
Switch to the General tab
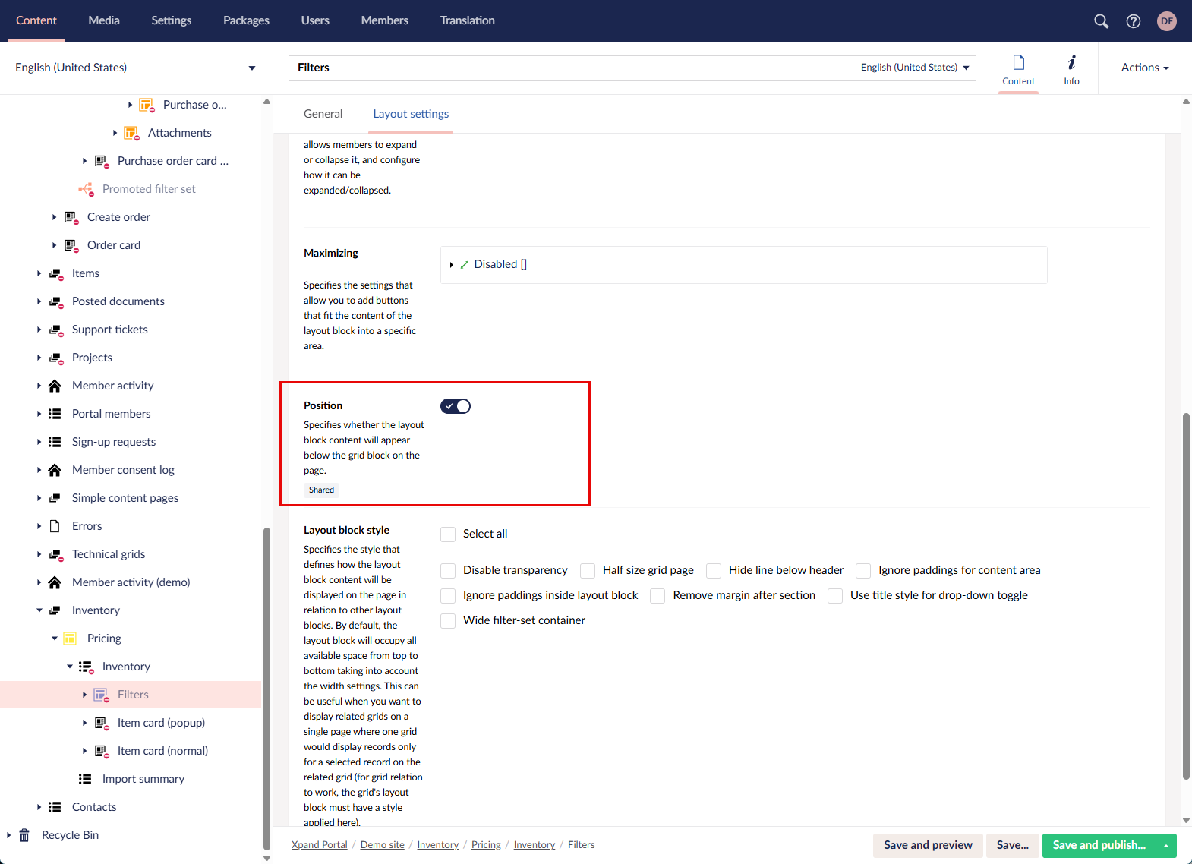tap(323, 114)
